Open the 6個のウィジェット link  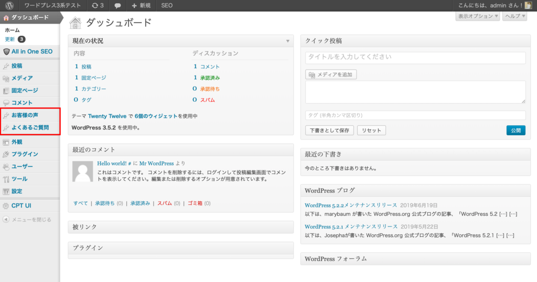click(x=156, y=116)
